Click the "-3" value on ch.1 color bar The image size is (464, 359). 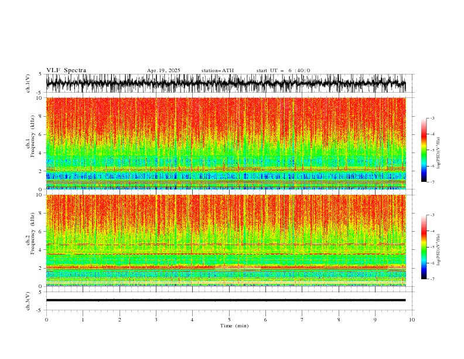point(432,118)
